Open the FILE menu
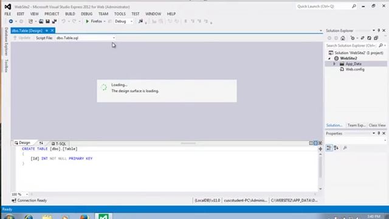This screenshot has height=219, width=389. [8, 14]
